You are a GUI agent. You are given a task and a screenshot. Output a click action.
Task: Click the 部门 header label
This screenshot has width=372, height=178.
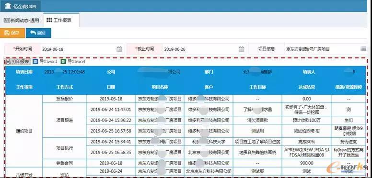209,72
